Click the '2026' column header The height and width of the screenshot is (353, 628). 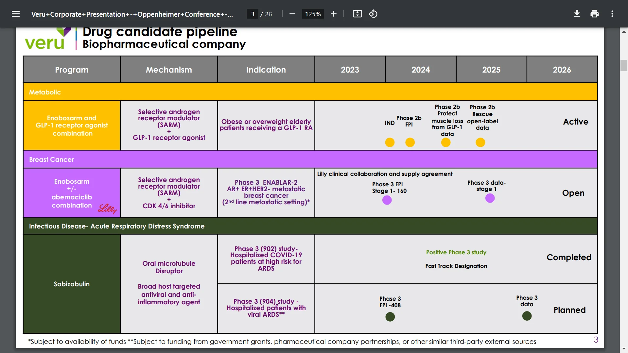562,69
